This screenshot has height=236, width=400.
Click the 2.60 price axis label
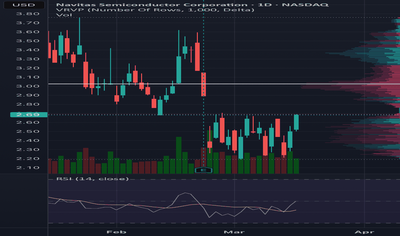[x=28, y=122]
